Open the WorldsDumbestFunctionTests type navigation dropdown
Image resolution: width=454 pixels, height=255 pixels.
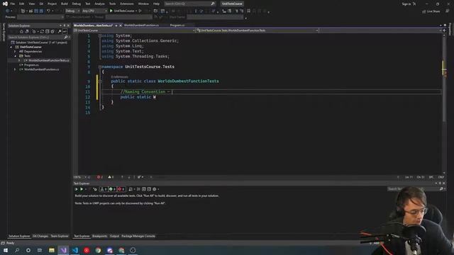pos(257,30)
